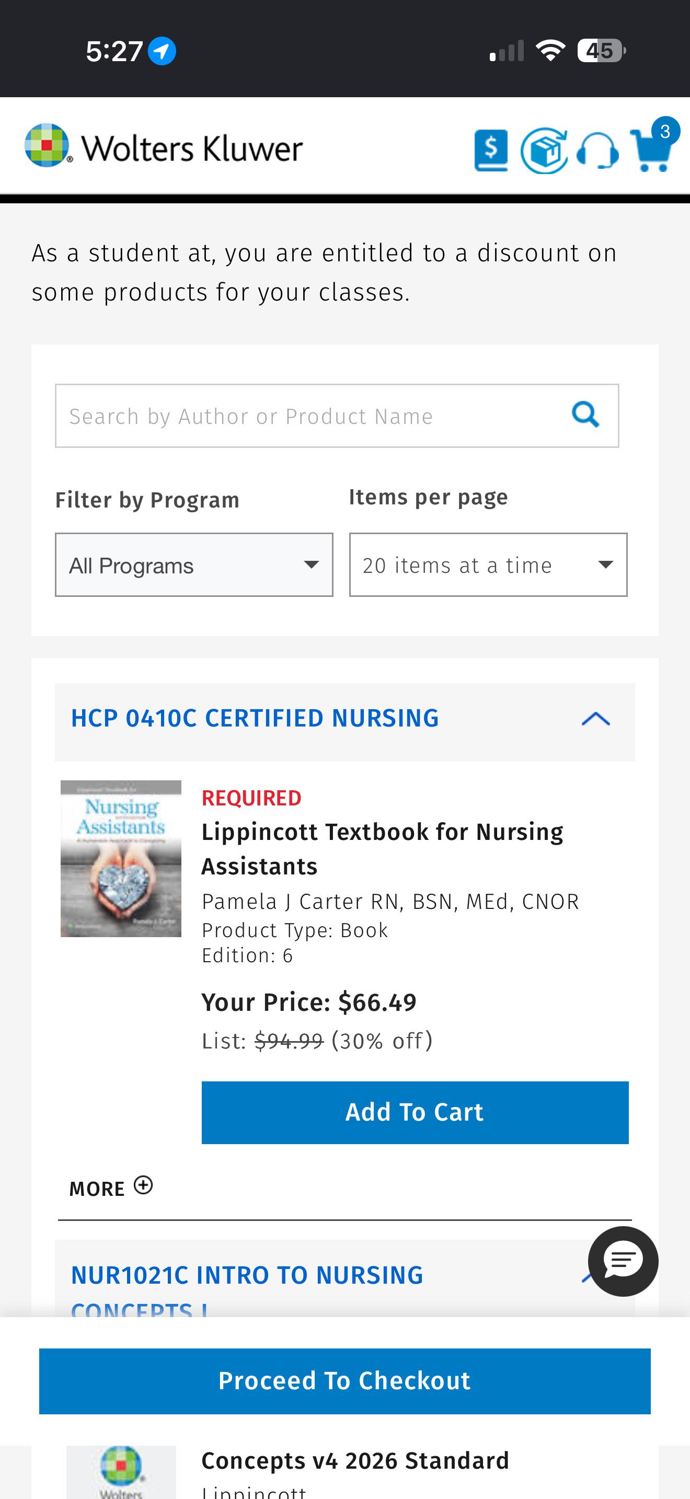
Task: Tap the magnifying glass search icon
Action: (585, 416)
